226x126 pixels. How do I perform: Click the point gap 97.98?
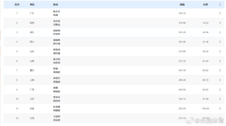(x=206, y=99)
